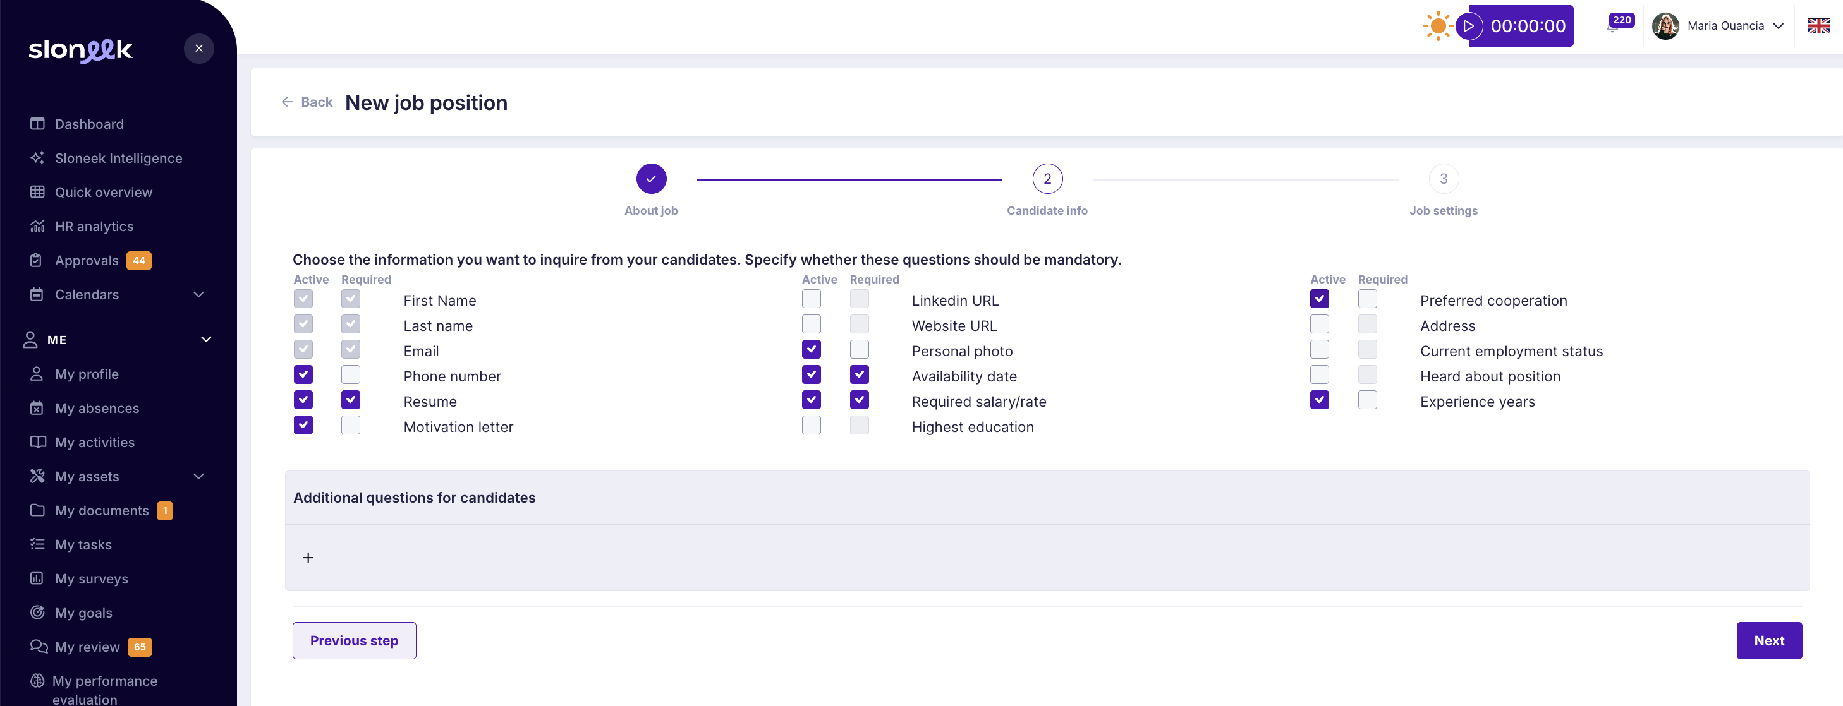Uncheck Active for Experience years

point(1319,400)
